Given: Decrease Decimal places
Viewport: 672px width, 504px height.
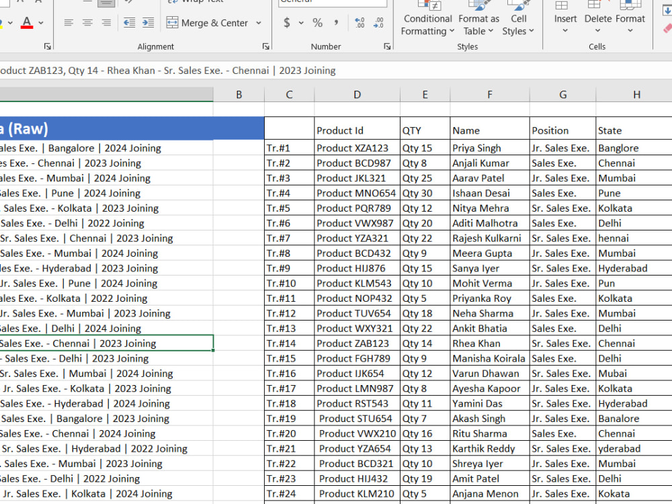Looking at the screenshot, I should [x=378, y=23].
